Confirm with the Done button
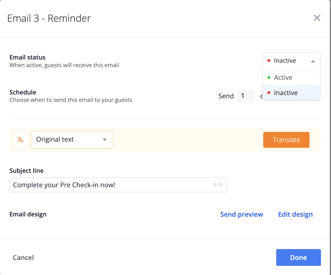The image size is (331, 275). (x=299, y=258)
